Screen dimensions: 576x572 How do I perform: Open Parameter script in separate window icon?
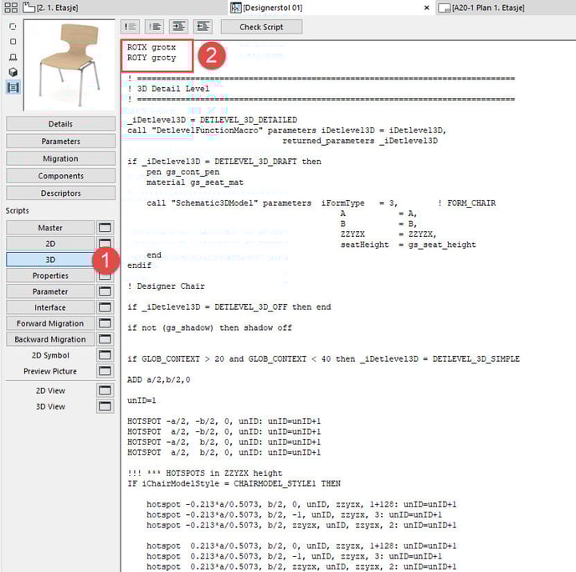105,291
